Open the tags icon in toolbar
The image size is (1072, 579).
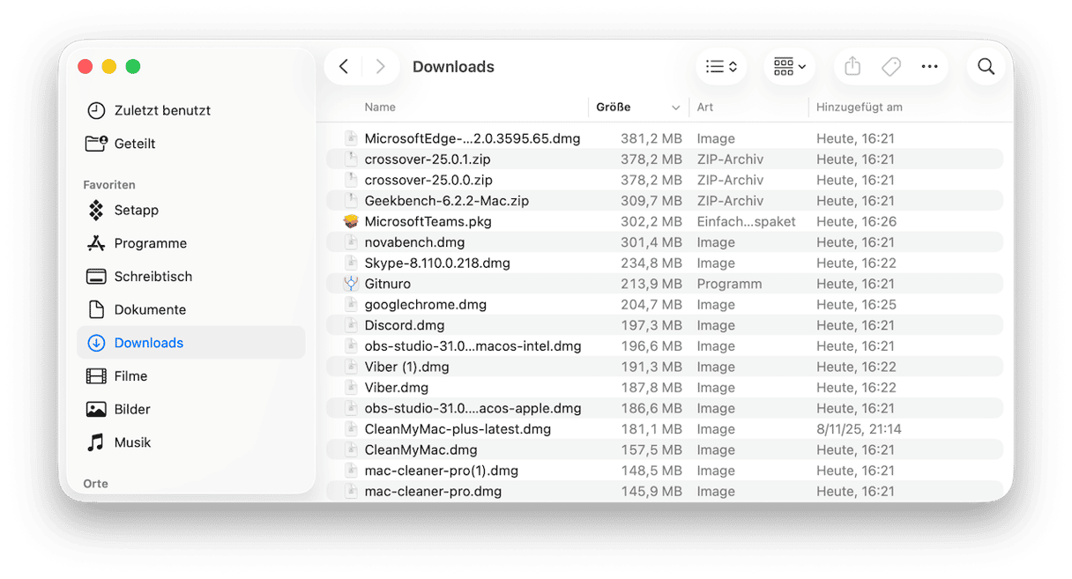(890, 67)
